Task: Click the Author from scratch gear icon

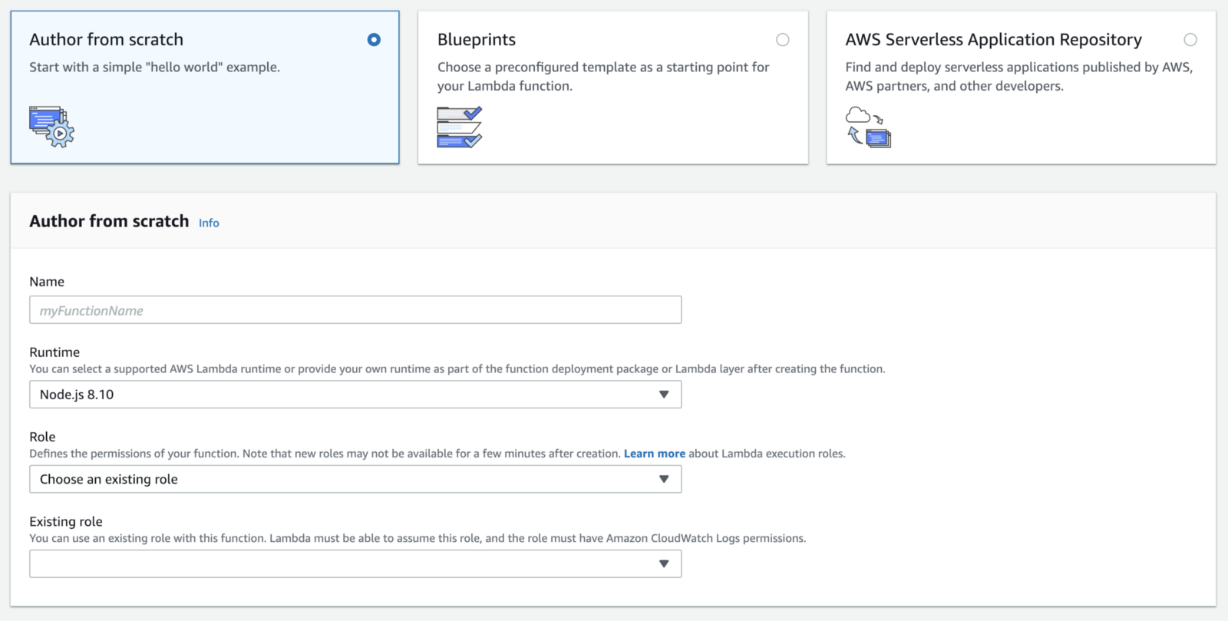Action: click(x=51, y=127)
